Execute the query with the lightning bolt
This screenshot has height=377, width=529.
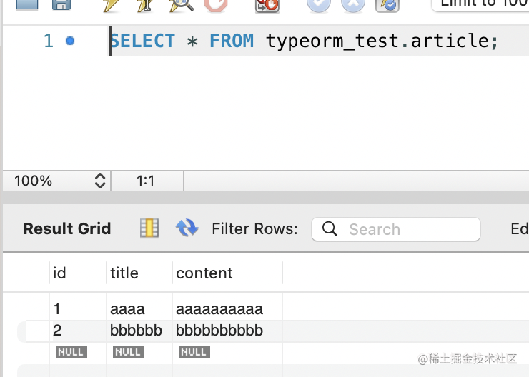(x=111, y=5)
